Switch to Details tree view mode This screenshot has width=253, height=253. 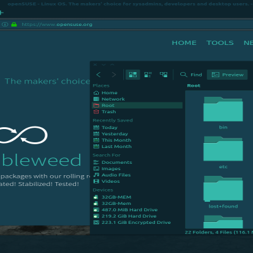tap(164, 75)
